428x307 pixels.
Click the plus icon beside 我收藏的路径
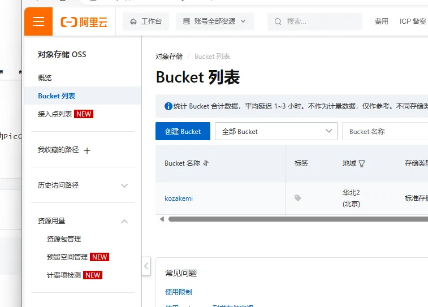pyautogui.click(x=87, y=150)
